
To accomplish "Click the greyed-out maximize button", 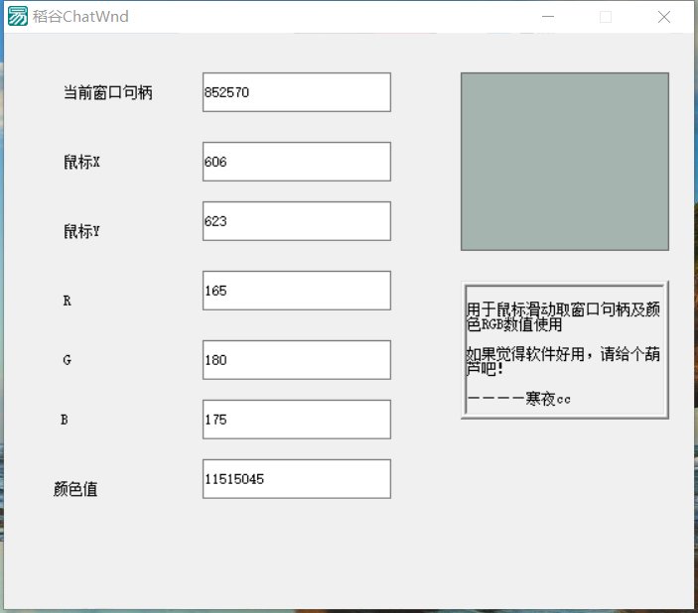I will click(x=606, y=17).
